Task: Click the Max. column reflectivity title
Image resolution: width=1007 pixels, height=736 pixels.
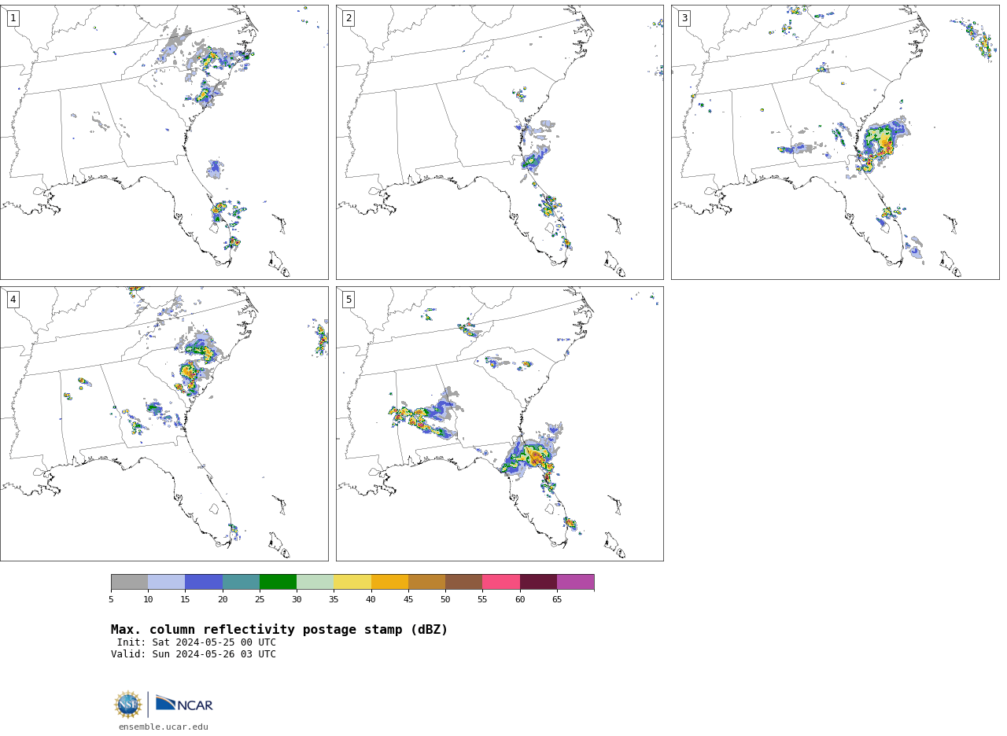Action: click(x=279, y=630)
